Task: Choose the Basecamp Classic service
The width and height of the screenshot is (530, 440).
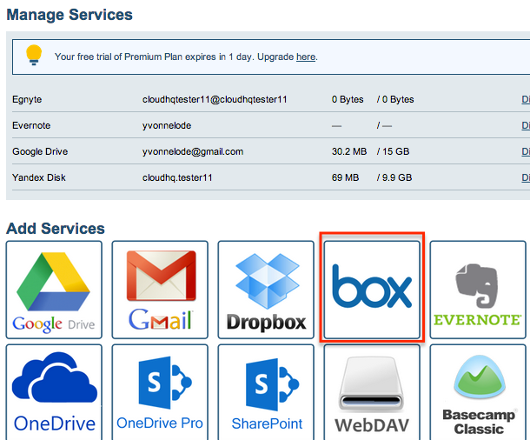Action: [477, 393]
